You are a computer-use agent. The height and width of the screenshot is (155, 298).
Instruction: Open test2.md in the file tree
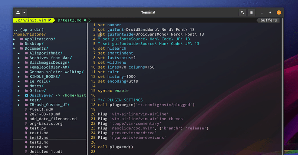(39, 138)
